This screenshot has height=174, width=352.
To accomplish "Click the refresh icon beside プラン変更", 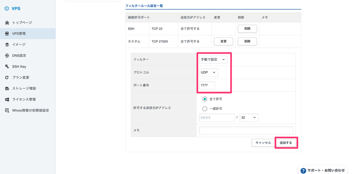I will [x=7, y=78].
